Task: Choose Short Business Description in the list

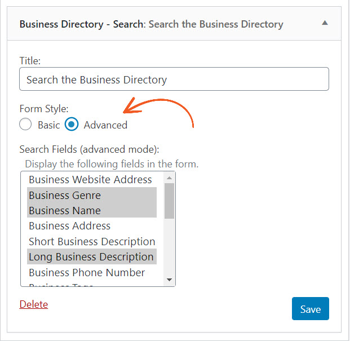Action: [92, 241]
